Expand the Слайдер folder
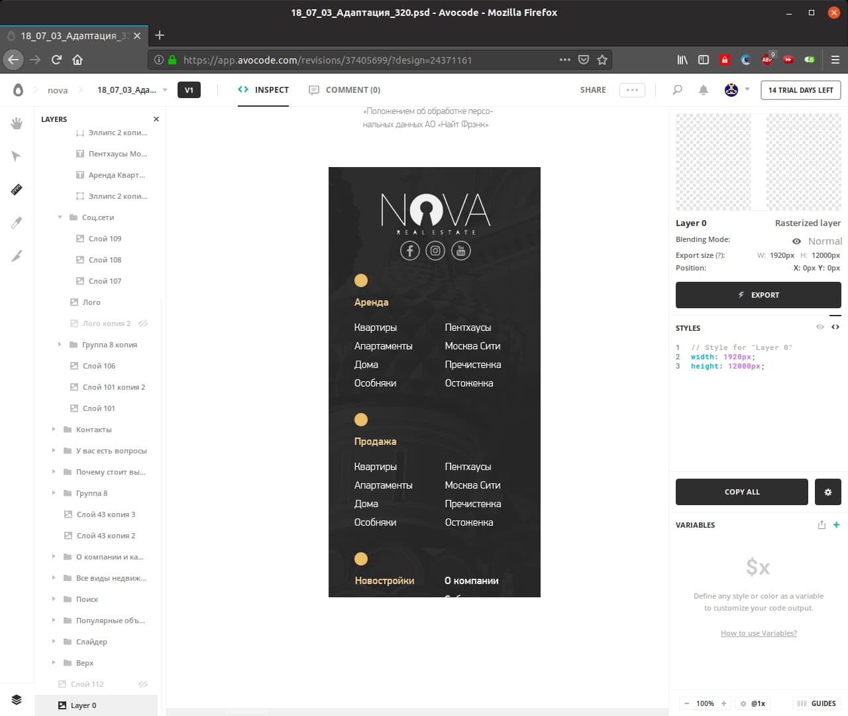The width and height of the screenshot is (848, 716). pyautogui.click(x=54, y=642)
